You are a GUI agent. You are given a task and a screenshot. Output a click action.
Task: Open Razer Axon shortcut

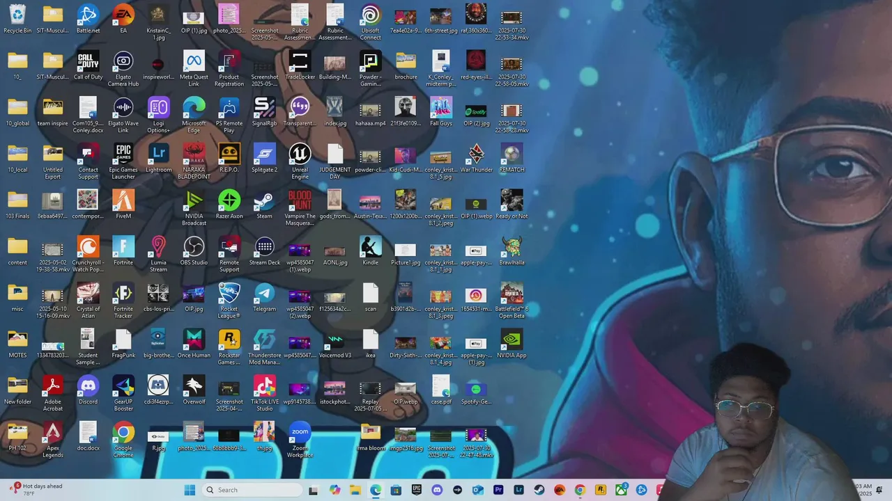coord(229,204)
